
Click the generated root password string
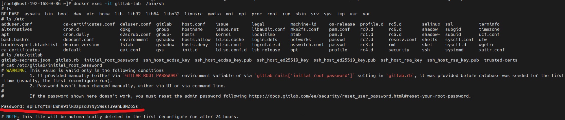(84, 106)
